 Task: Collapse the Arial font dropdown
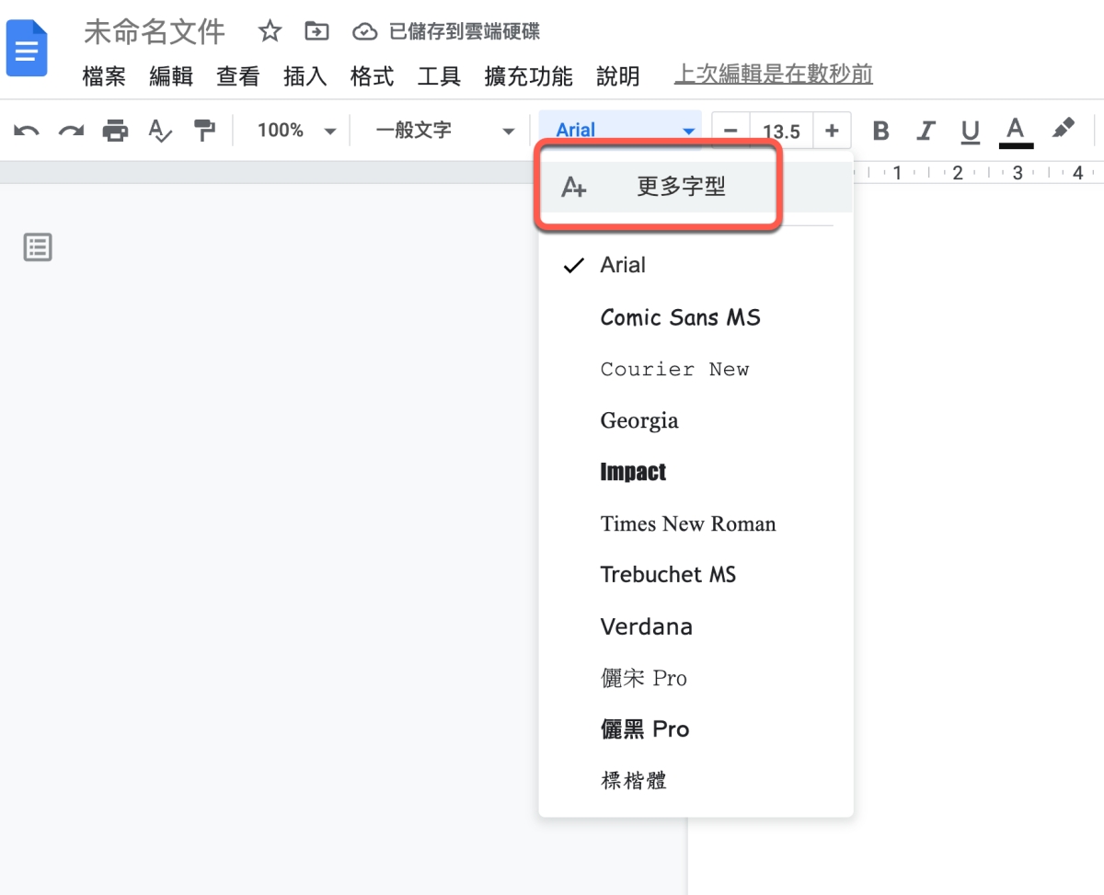tap(621, 131)
